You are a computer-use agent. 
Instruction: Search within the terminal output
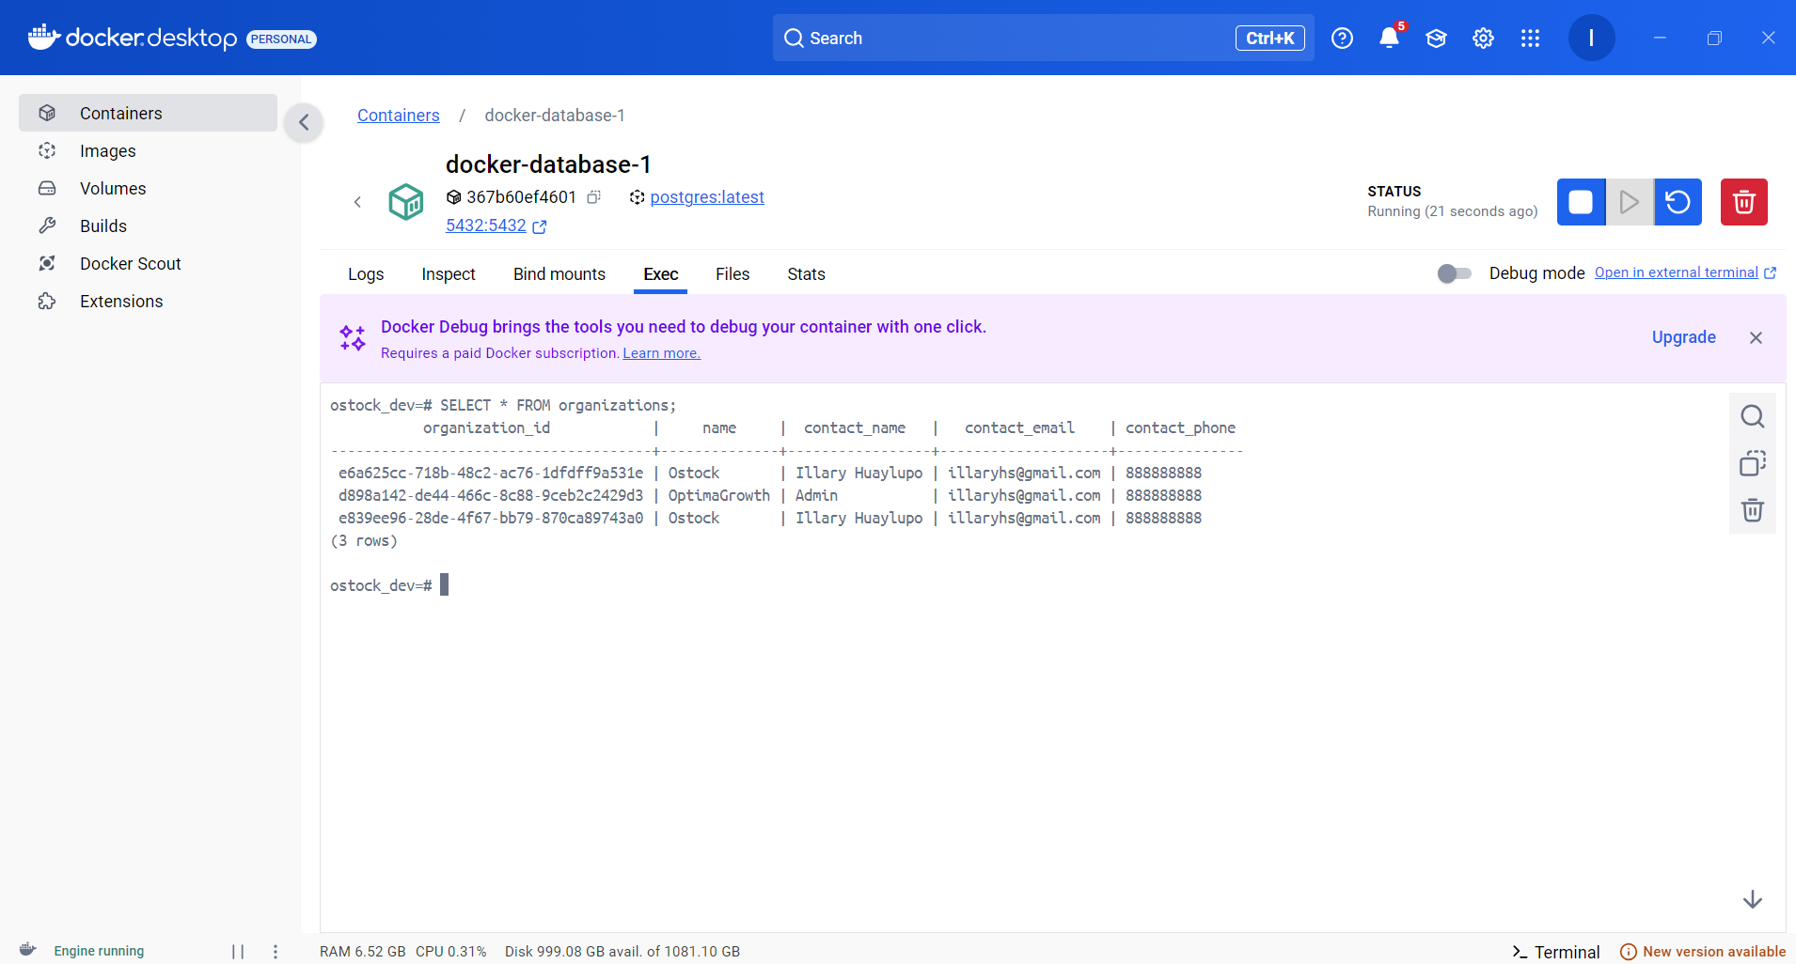coord(1753,416)
